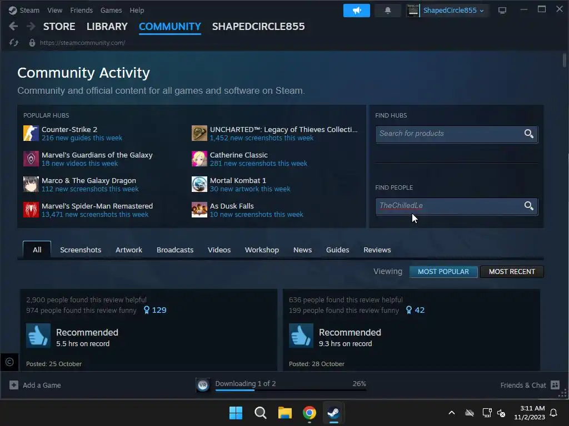The width and height of the screenshot is (569, 426).
Task: Open As Dusk Falls hub icon
Action: click(199, 210)
